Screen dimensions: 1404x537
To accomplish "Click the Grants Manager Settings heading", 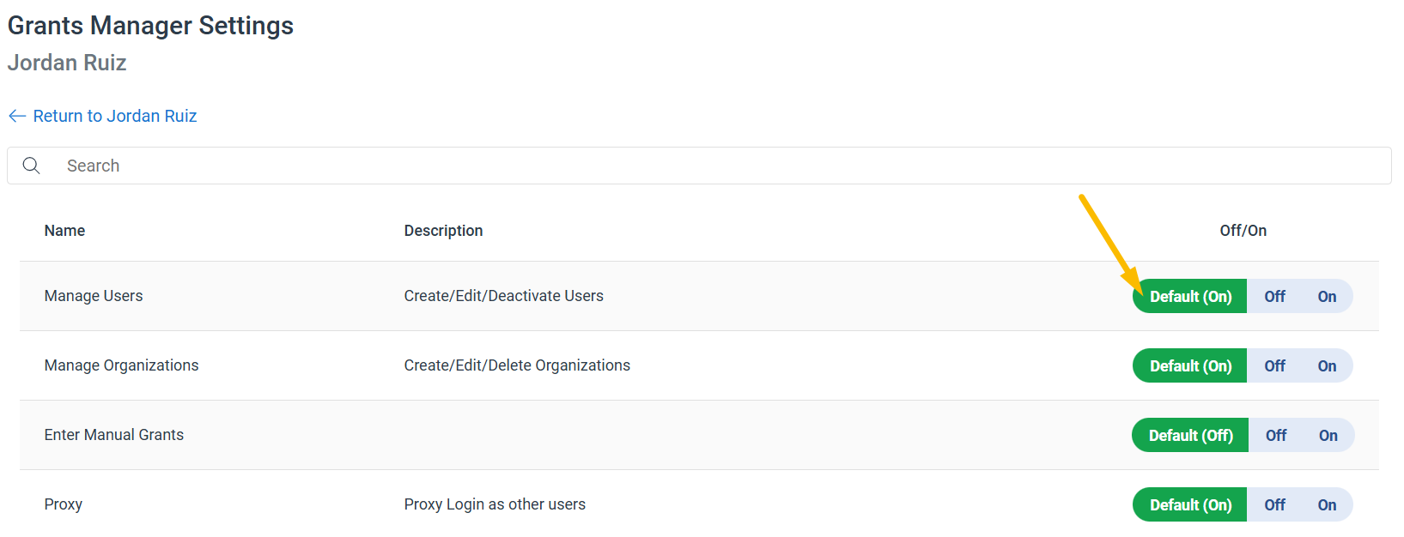I will [x=150, y=26].
